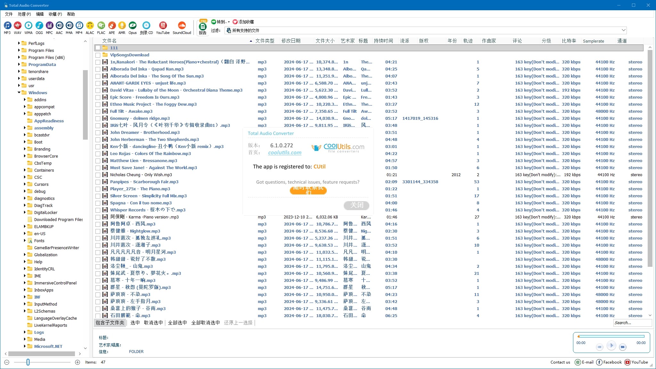Tick Panpipes - Scarborough Fair.mp3 checkbox
The height and width of the screenshot is (369, 656).
[x=98, y=182]
